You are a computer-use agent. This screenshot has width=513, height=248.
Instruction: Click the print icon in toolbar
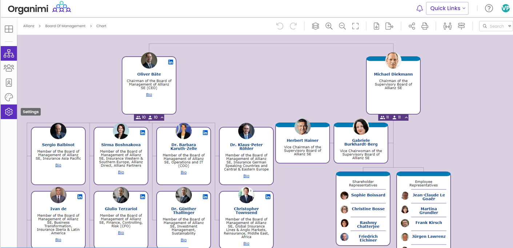point(425,26)
